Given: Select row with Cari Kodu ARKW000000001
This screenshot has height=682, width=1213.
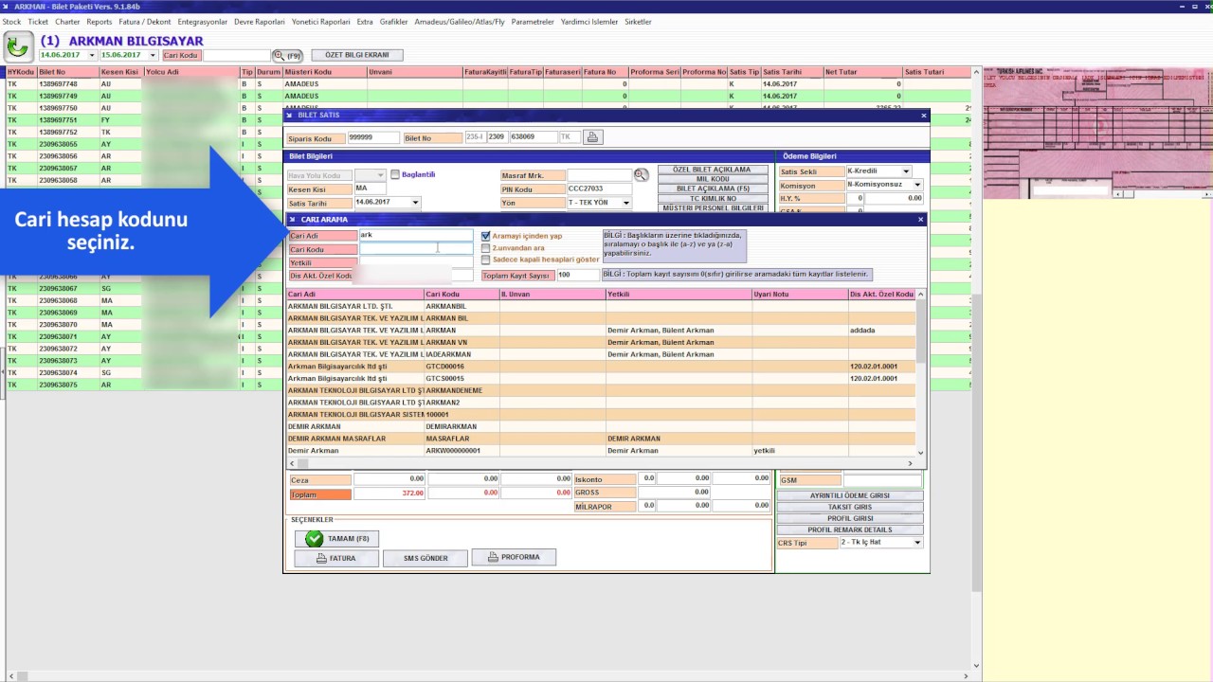Looking at the screenshot, I should [601, 451].
